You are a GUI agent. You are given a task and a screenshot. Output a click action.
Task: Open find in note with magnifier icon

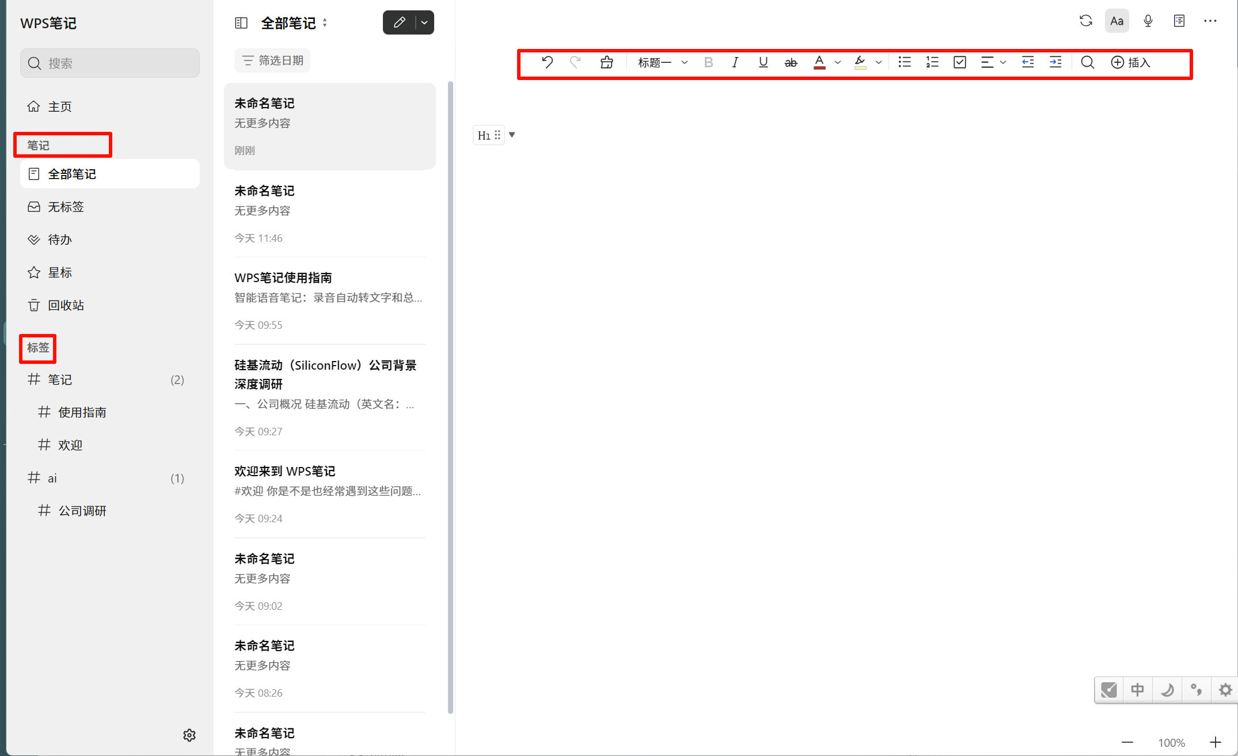tap(1088, 62)
